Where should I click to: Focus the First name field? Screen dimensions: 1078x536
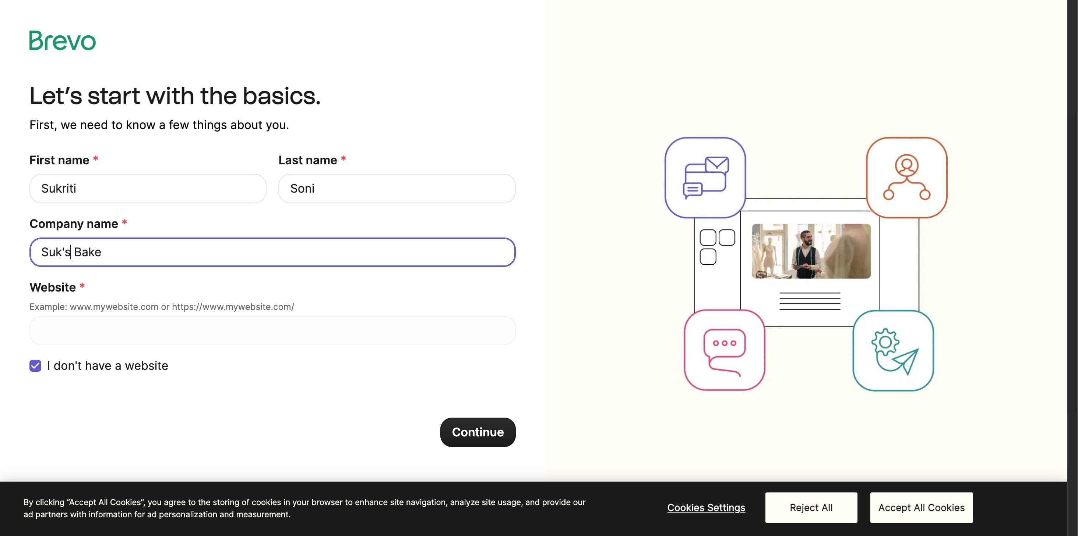(x=148, y=189)
